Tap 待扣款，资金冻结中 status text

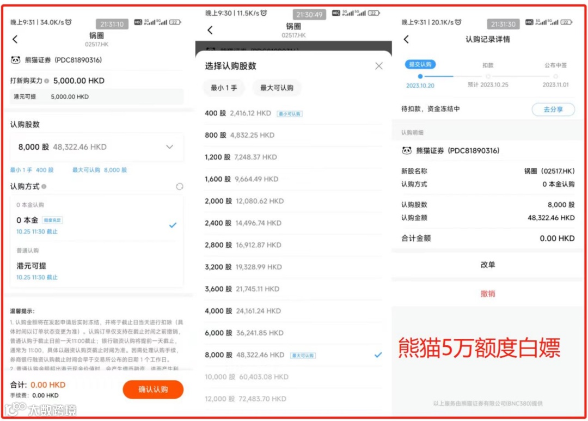pyautogui.click(x=431, y=109)
